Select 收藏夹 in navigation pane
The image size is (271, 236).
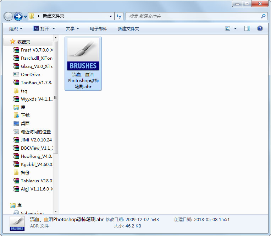(x=24, y=42)
